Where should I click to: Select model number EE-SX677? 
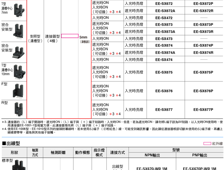pyautogui.click(x=164, y=110)
